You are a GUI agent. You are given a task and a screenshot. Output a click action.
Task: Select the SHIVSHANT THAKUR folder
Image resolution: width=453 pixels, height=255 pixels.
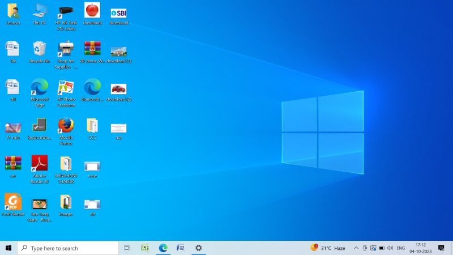(x=66, y=164)
